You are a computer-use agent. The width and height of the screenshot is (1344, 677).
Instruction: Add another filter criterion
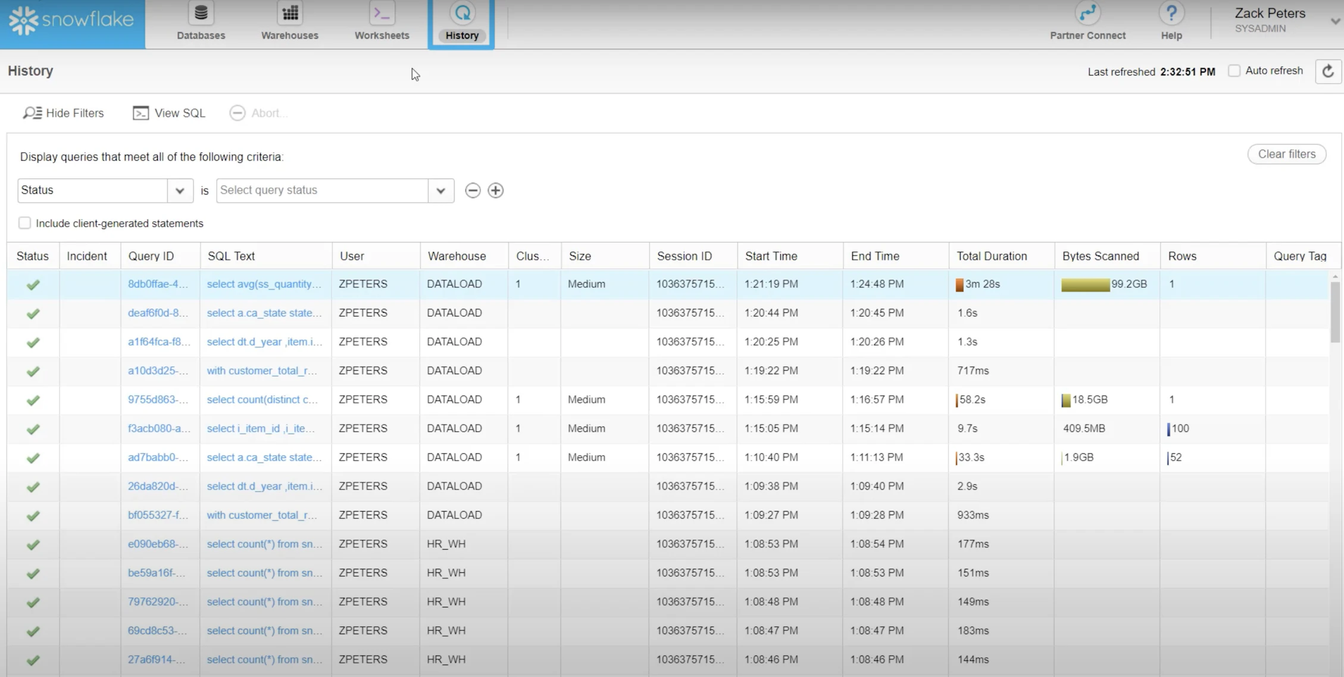(495, 190)
